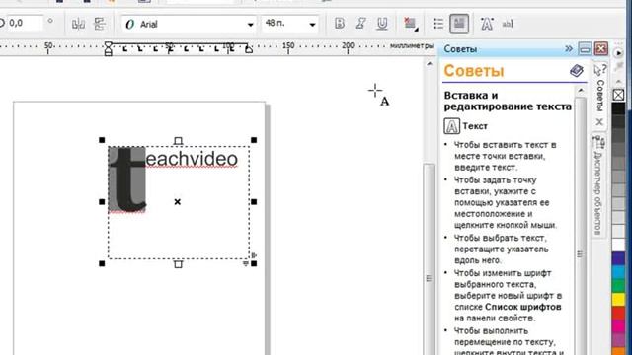
Task: Select the yellow color swatch
Action: click(x=619, y=299)
